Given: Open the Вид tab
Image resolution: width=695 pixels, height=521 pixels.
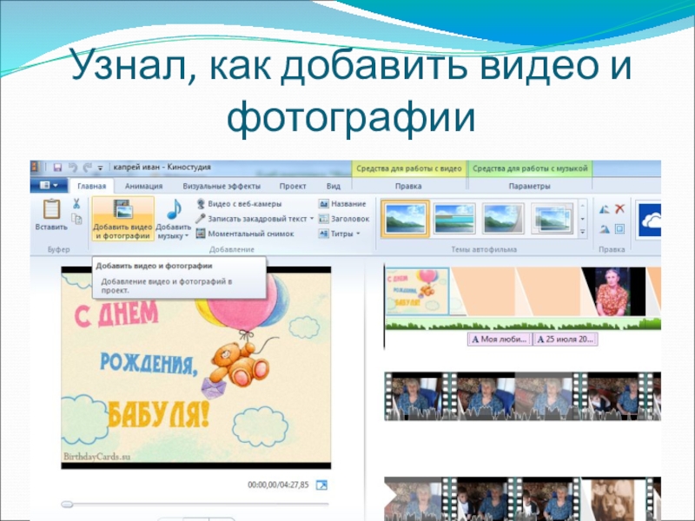Looking at the screenshot, I should [334, 186].
